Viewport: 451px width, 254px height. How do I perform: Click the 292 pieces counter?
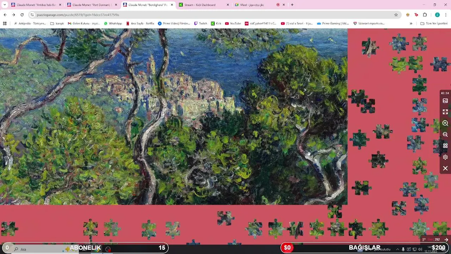click(437, 240)
